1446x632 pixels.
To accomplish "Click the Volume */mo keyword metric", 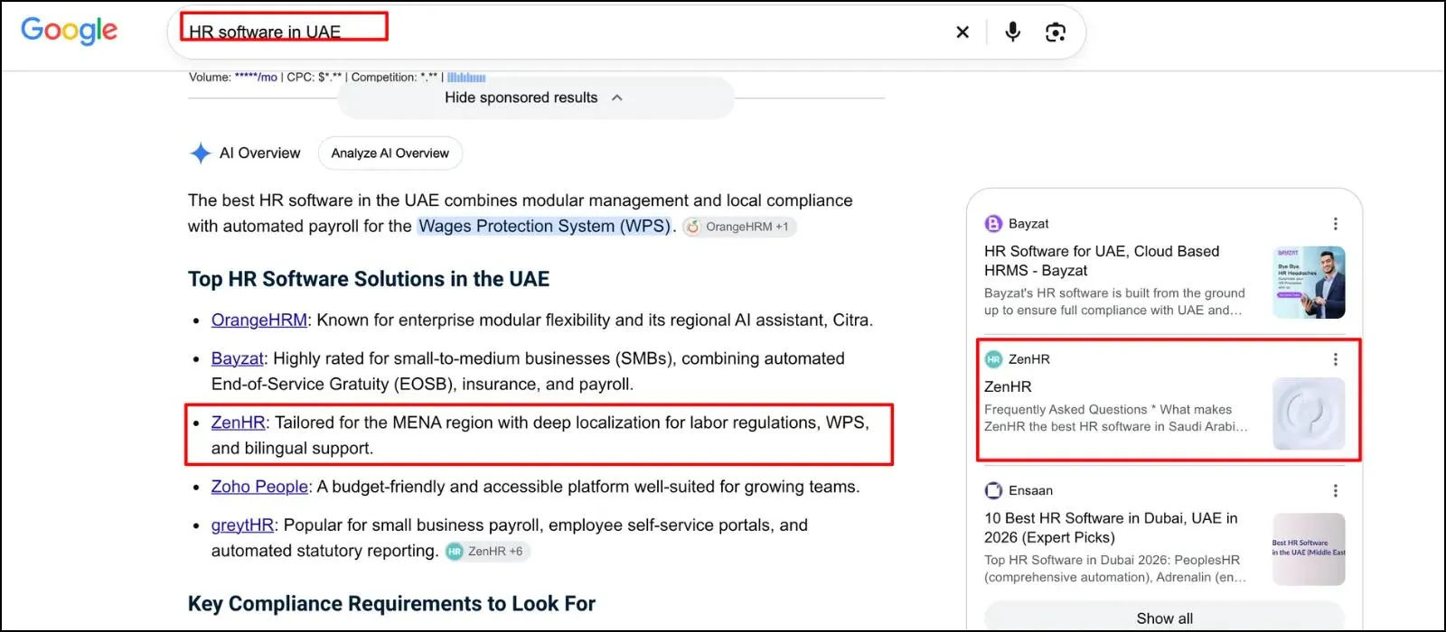I will [x=233, y=78].
